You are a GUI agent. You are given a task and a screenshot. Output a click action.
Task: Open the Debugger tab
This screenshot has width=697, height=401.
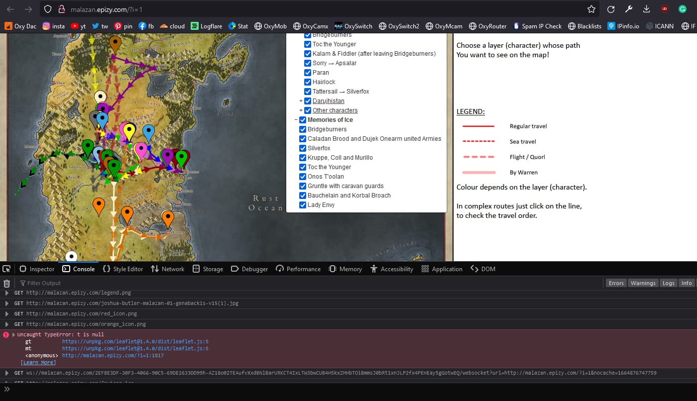point(249,269)
